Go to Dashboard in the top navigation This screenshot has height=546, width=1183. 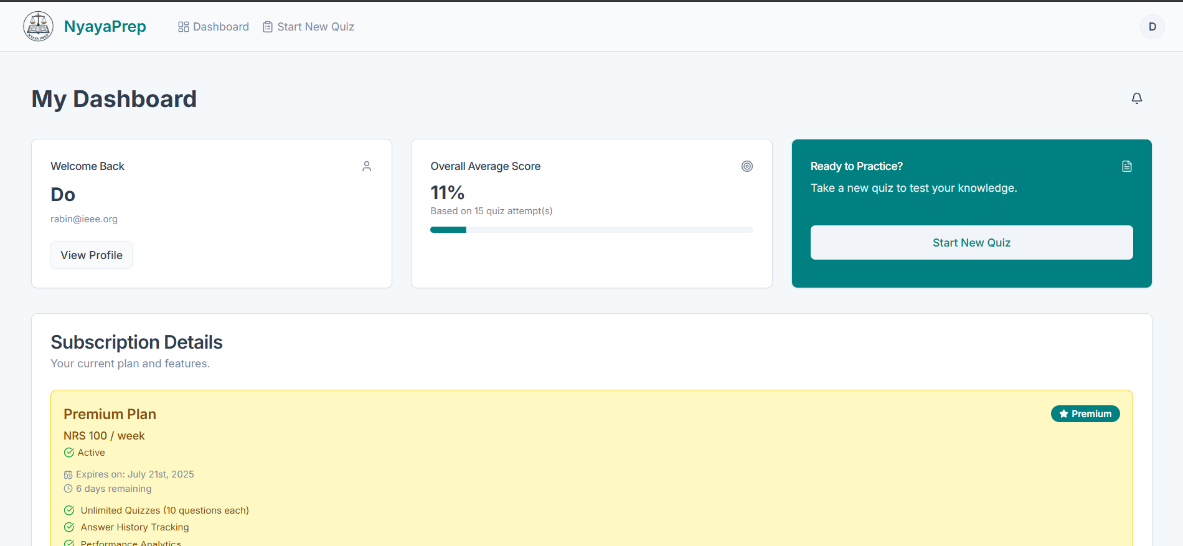(x=214, y=27)
